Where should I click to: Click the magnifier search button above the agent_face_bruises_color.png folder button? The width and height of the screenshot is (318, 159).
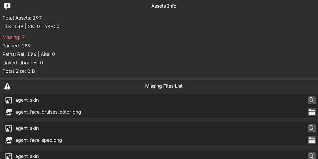(x=312, y=100)
